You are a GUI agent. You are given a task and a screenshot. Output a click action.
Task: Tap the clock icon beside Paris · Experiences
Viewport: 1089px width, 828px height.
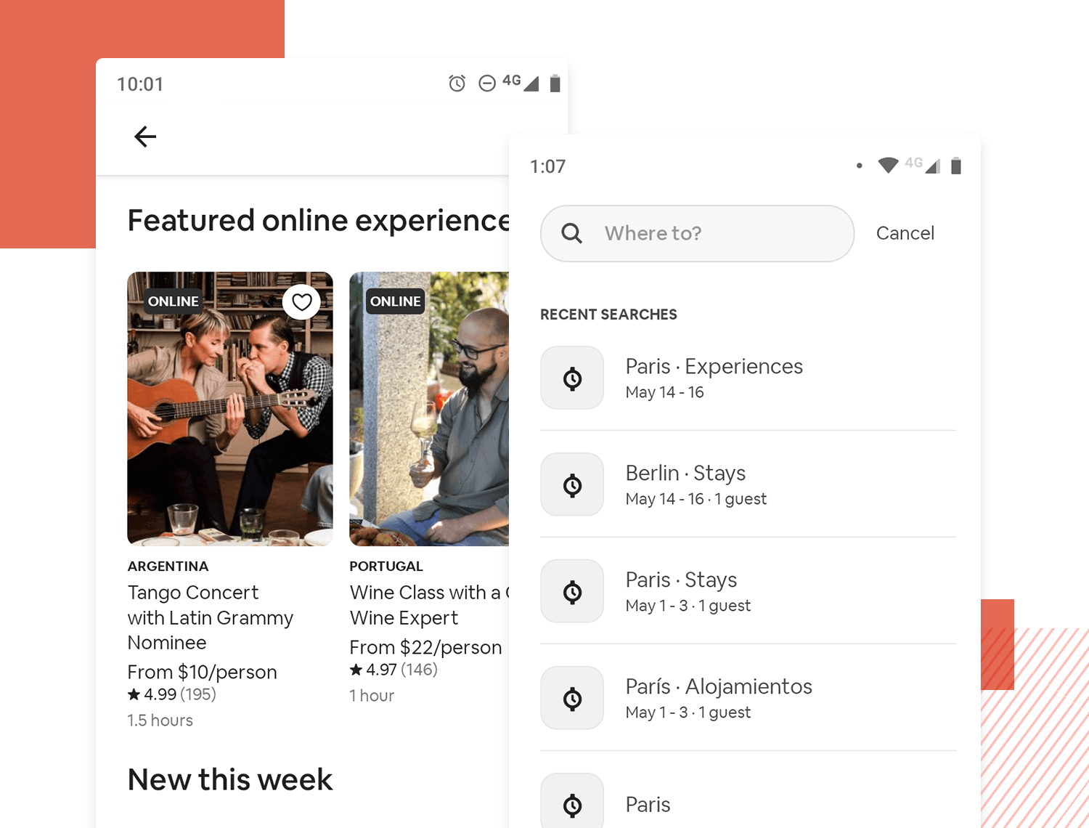point(572,378)
